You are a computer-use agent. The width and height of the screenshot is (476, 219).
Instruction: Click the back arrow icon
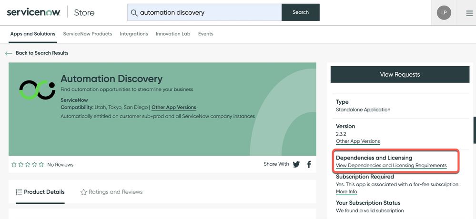click(9, 53)
